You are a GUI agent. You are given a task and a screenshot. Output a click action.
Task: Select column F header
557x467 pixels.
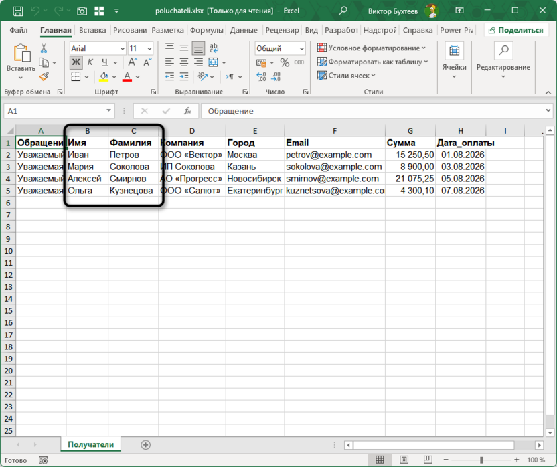coord(335,131)
